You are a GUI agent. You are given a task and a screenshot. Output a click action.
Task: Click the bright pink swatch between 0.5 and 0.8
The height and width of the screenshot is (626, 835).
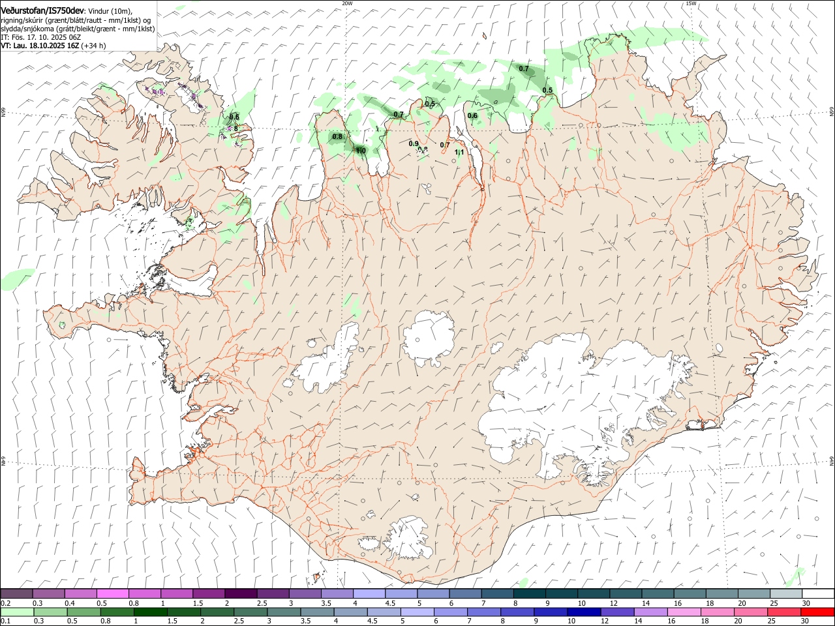(x=113, y=594)
